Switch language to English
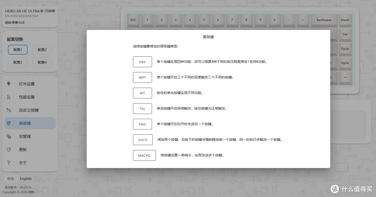 pos(26,179)
